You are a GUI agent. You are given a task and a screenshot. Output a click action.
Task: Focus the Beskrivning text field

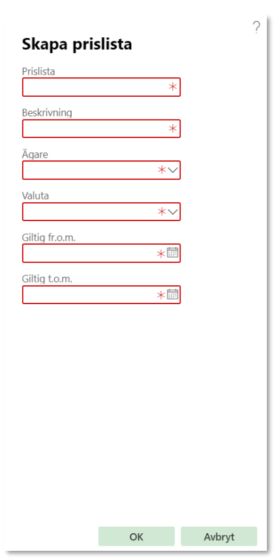(101, 128)
